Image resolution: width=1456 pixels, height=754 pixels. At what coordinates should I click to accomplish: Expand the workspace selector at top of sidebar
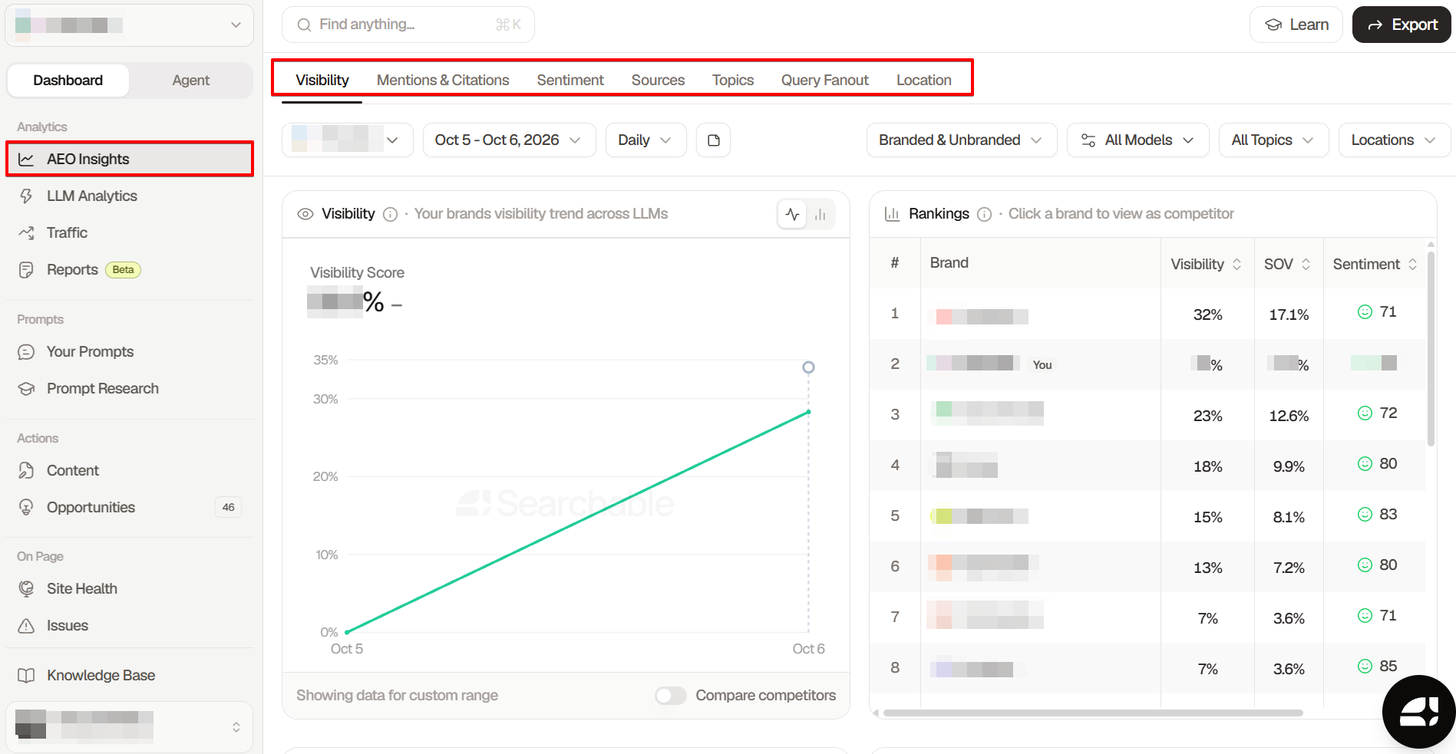click(x=129, y=25)
